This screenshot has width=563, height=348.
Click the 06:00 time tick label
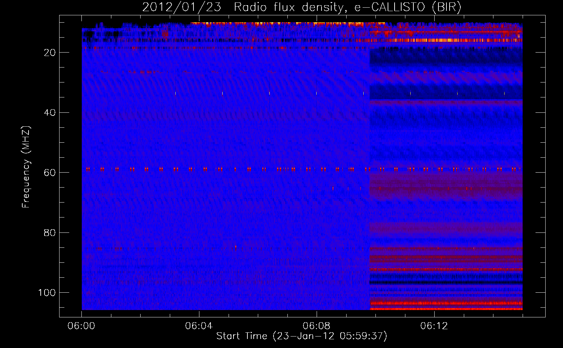(81, 326)
